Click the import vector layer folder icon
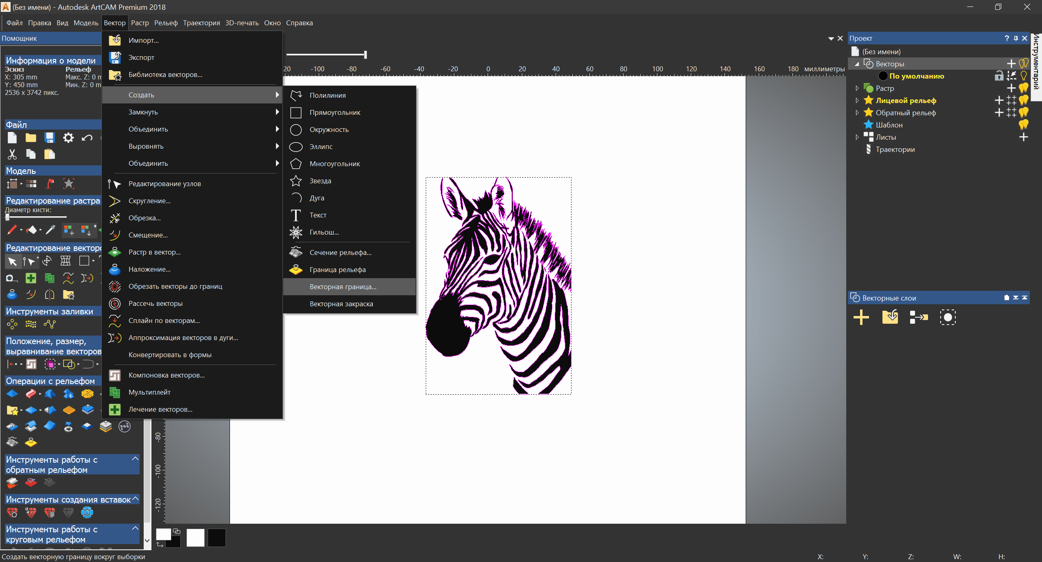The image size is (1042, 562). coord(890,317)
